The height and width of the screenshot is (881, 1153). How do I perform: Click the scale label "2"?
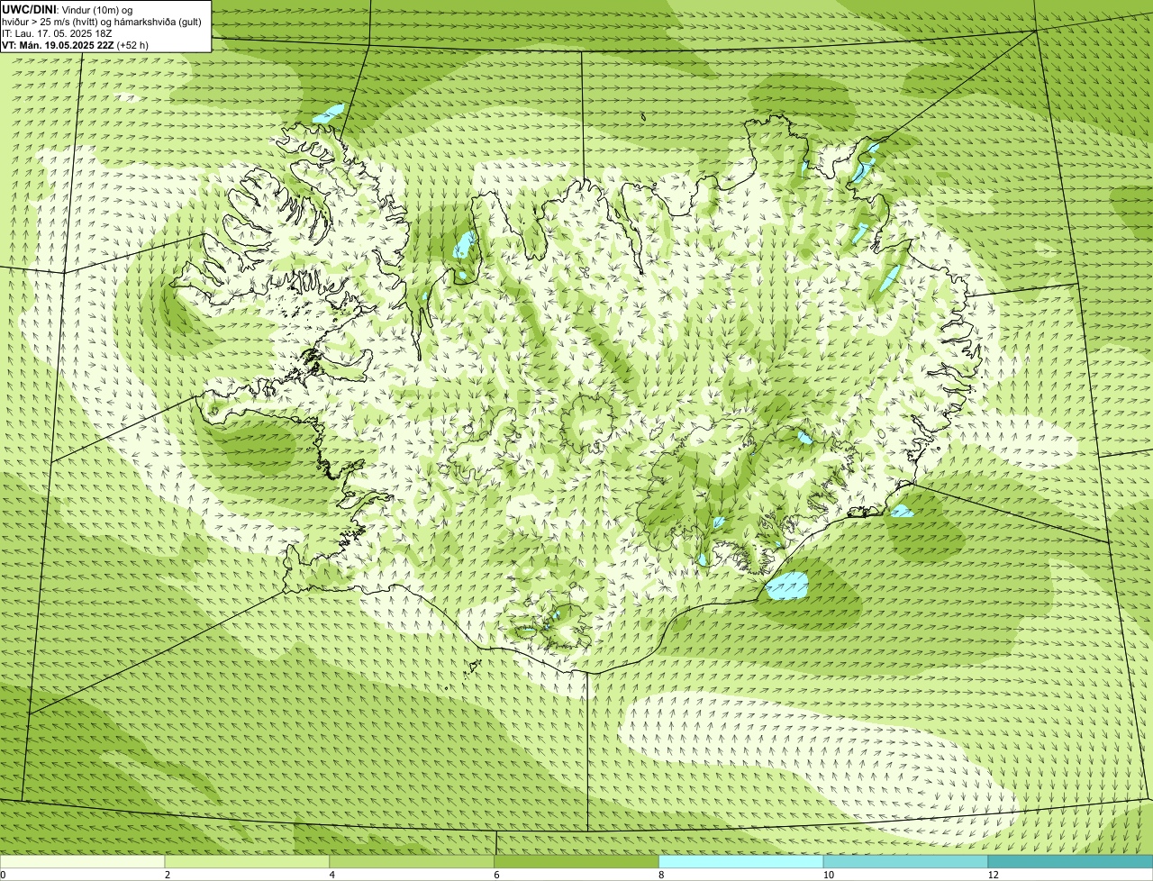click(x=168, y=875)
